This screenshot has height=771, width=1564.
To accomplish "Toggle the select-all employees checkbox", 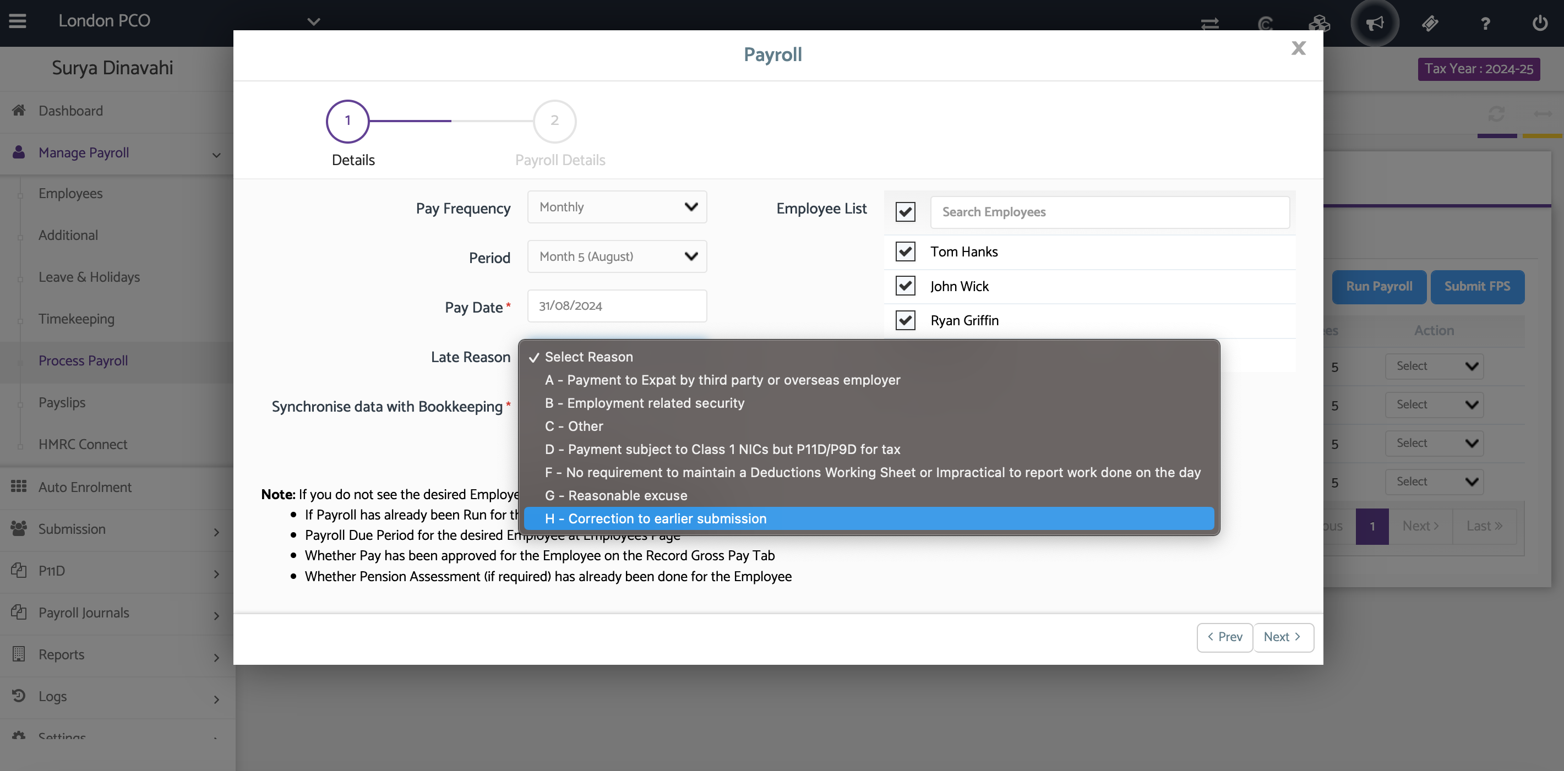I will [x=905, y=212].
